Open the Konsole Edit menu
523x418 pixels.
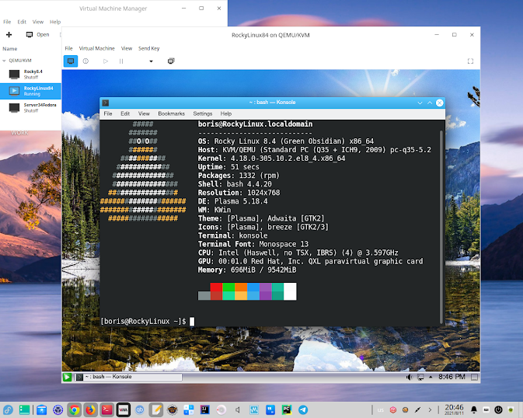click(x=125, y=113)
